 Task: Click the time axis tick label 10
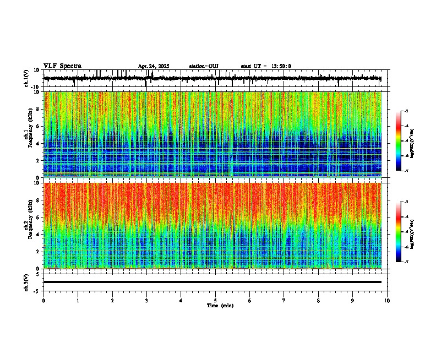pyautogui.click(x=387, y=301)
